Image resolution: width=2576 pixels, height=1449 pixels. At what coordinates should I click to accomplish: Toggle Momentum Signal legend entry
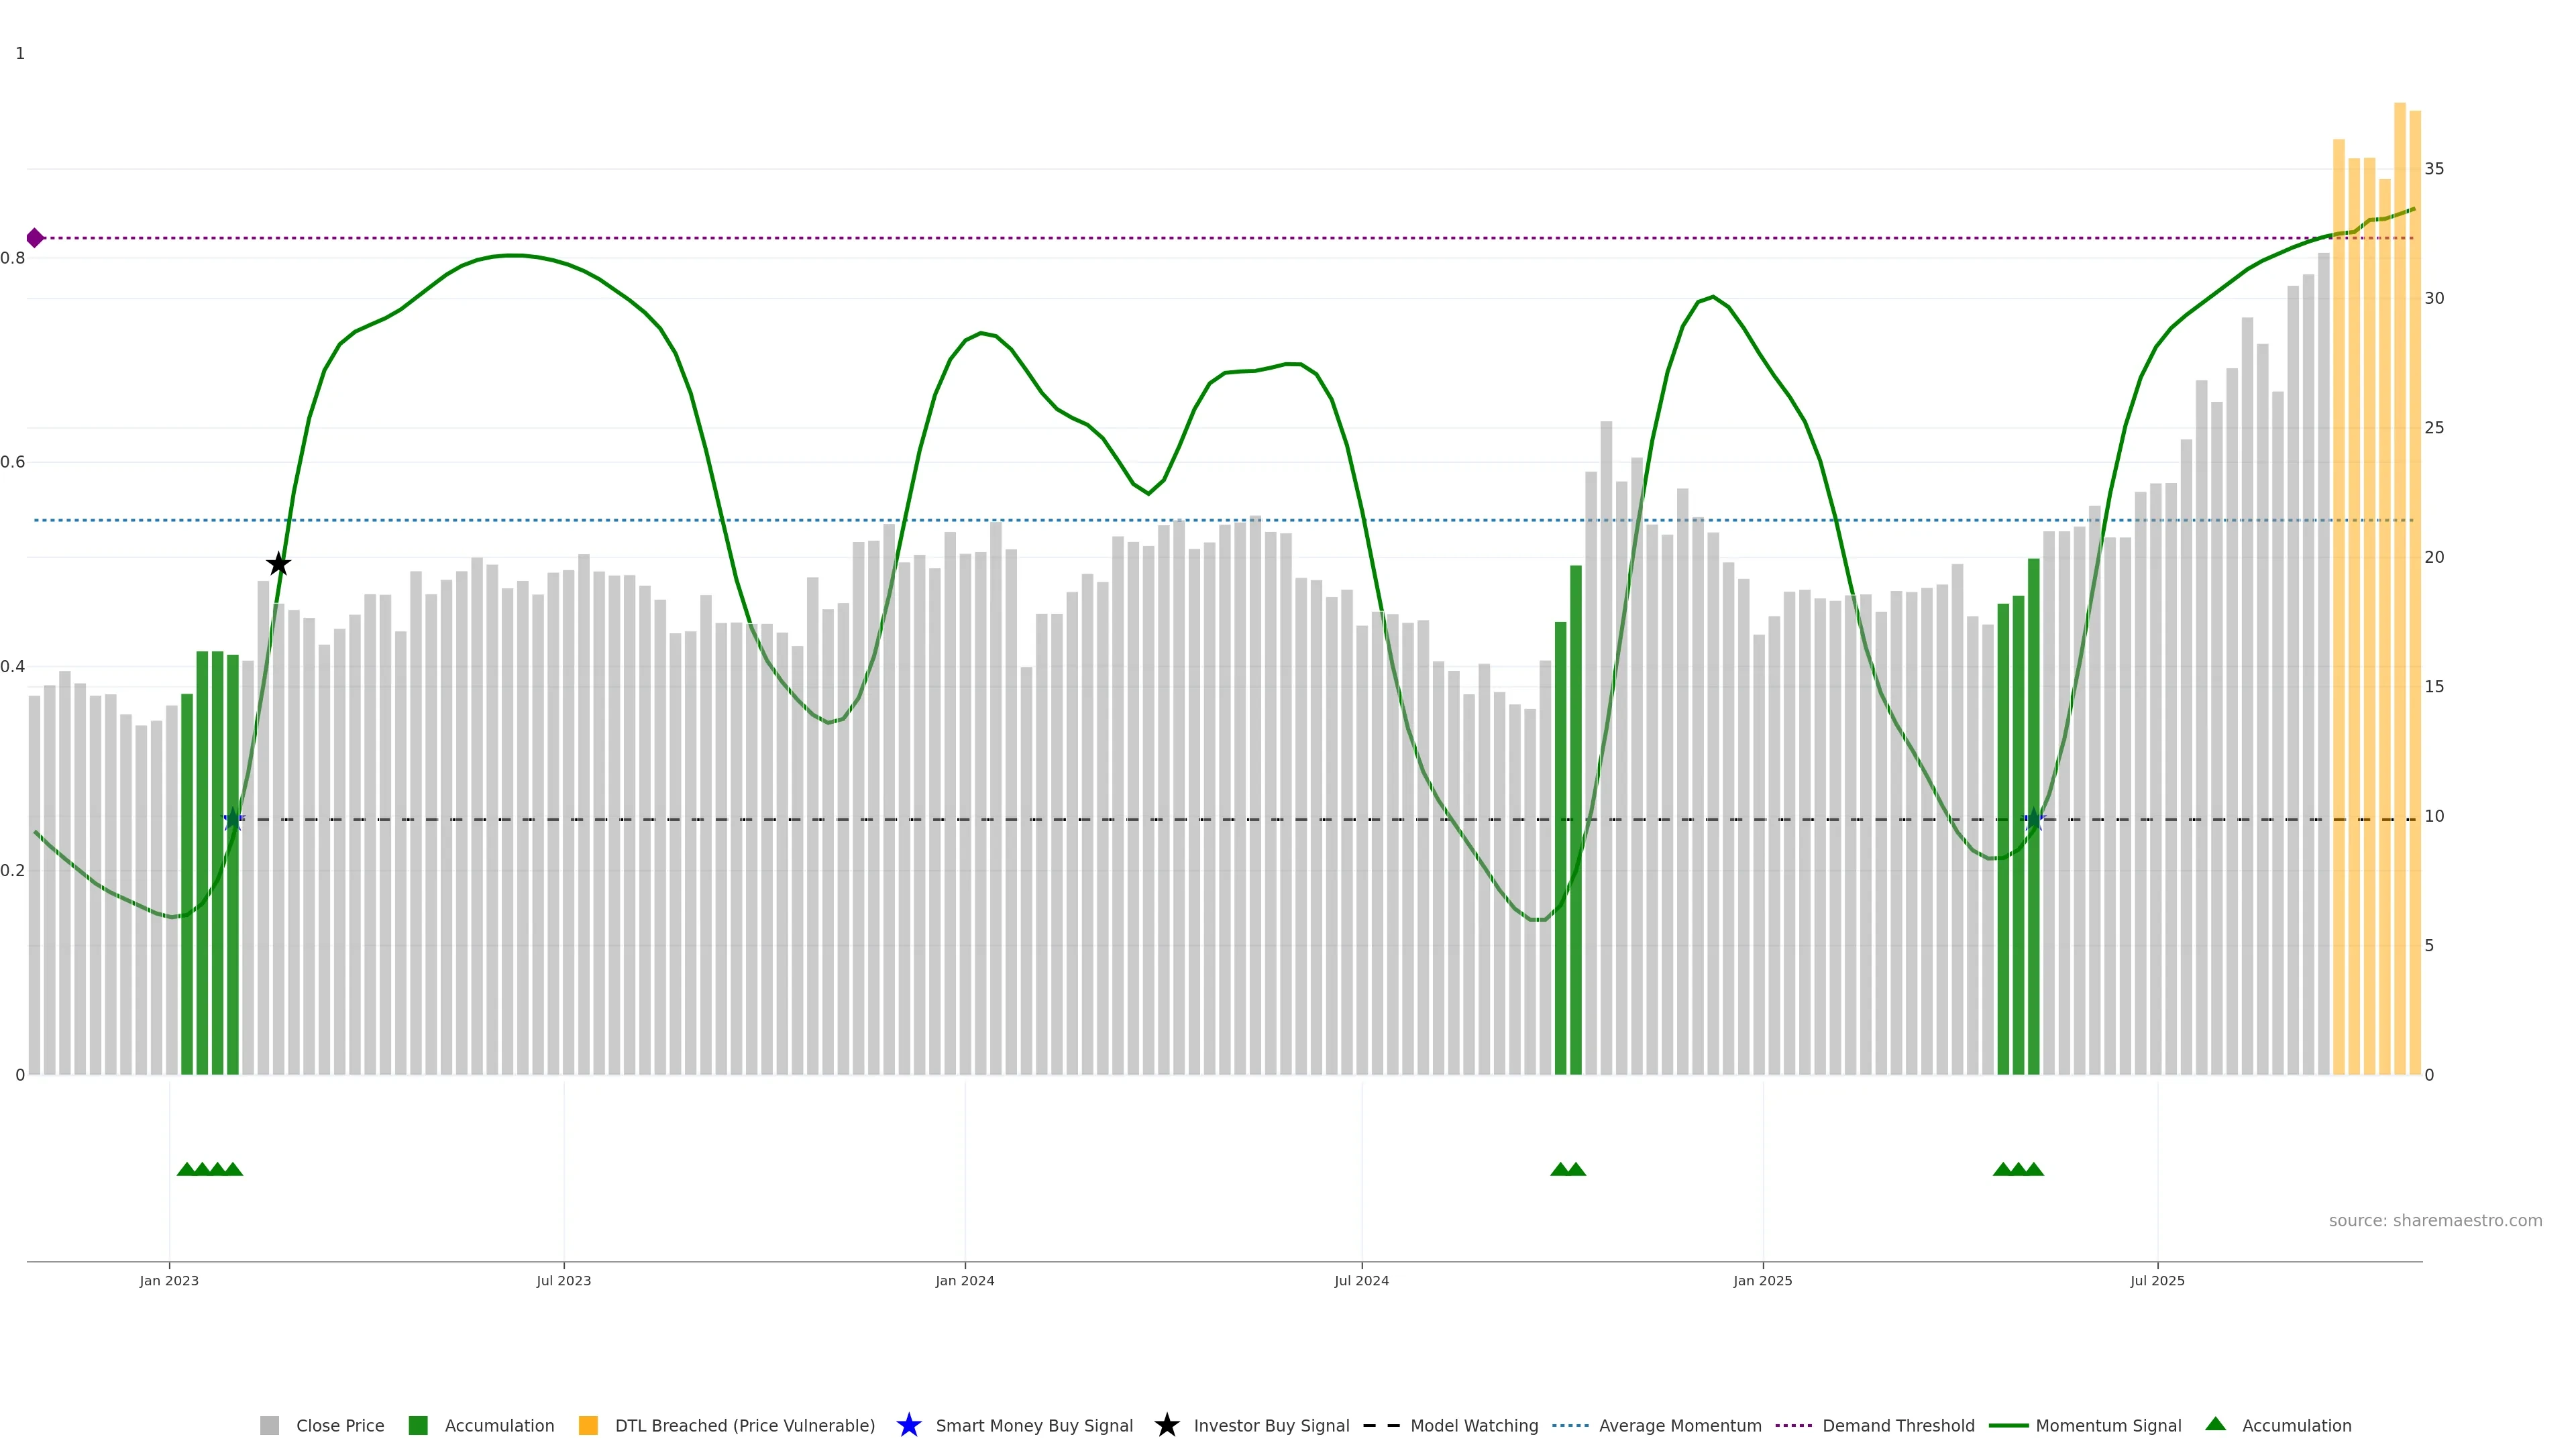pos(2108,1426)
